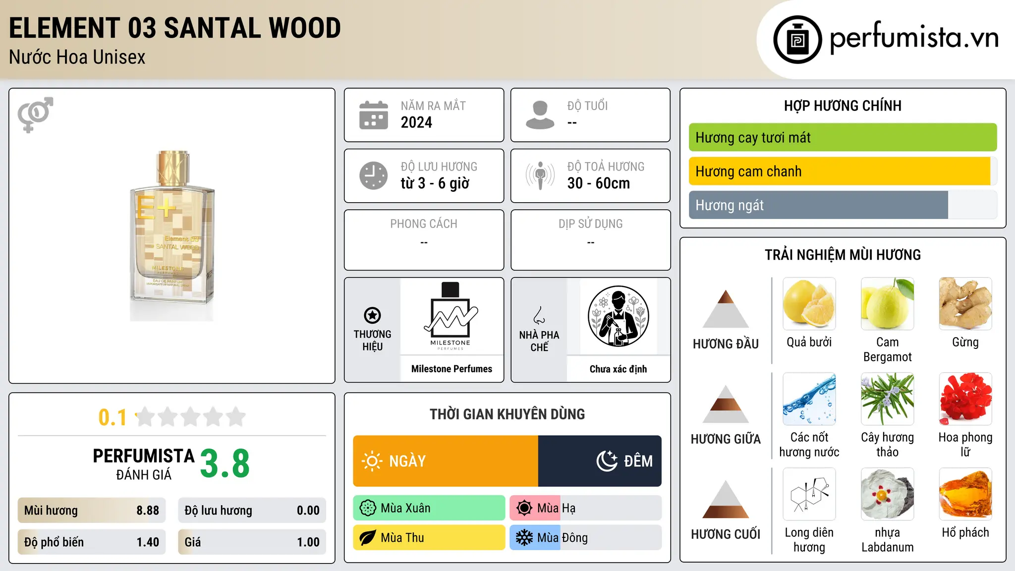Click the Giá score bar
1015x571 pixels.
pyautogui.click(x=252, y=542)
